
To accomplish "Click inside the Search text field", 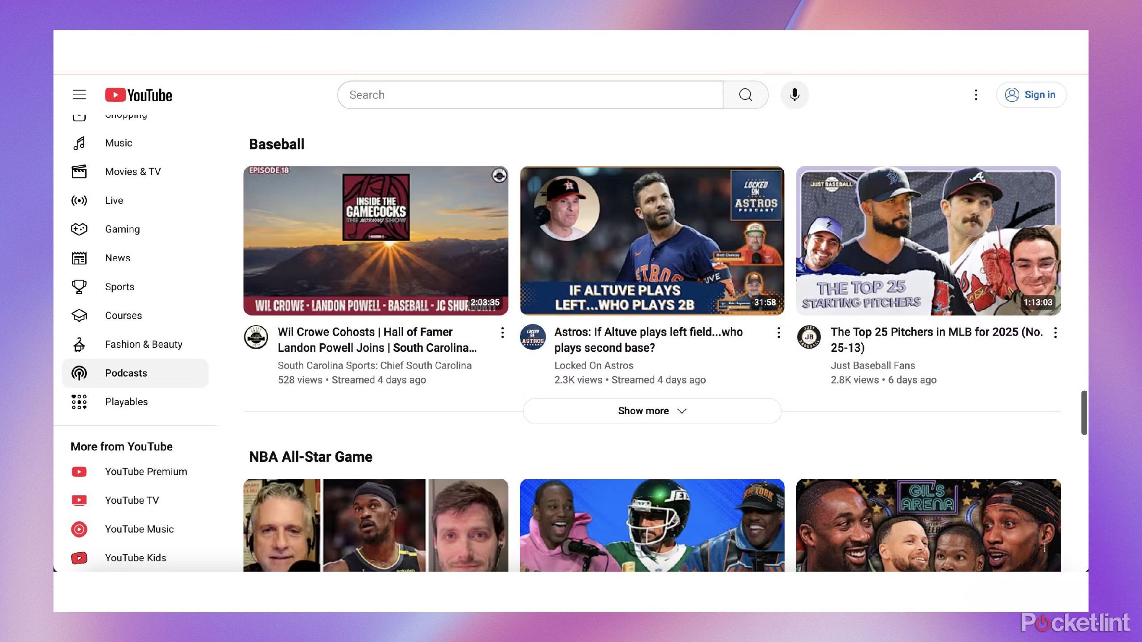I will coord(530,95).
